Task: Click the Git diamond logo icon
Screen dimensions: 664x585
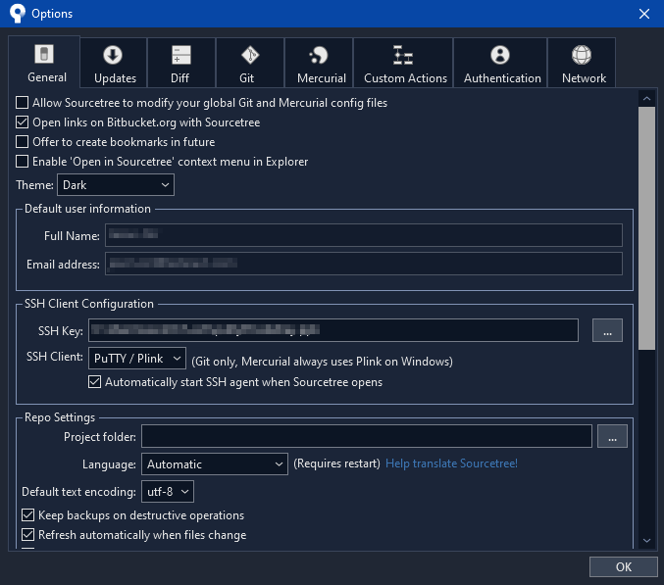Action: [250, 55]
